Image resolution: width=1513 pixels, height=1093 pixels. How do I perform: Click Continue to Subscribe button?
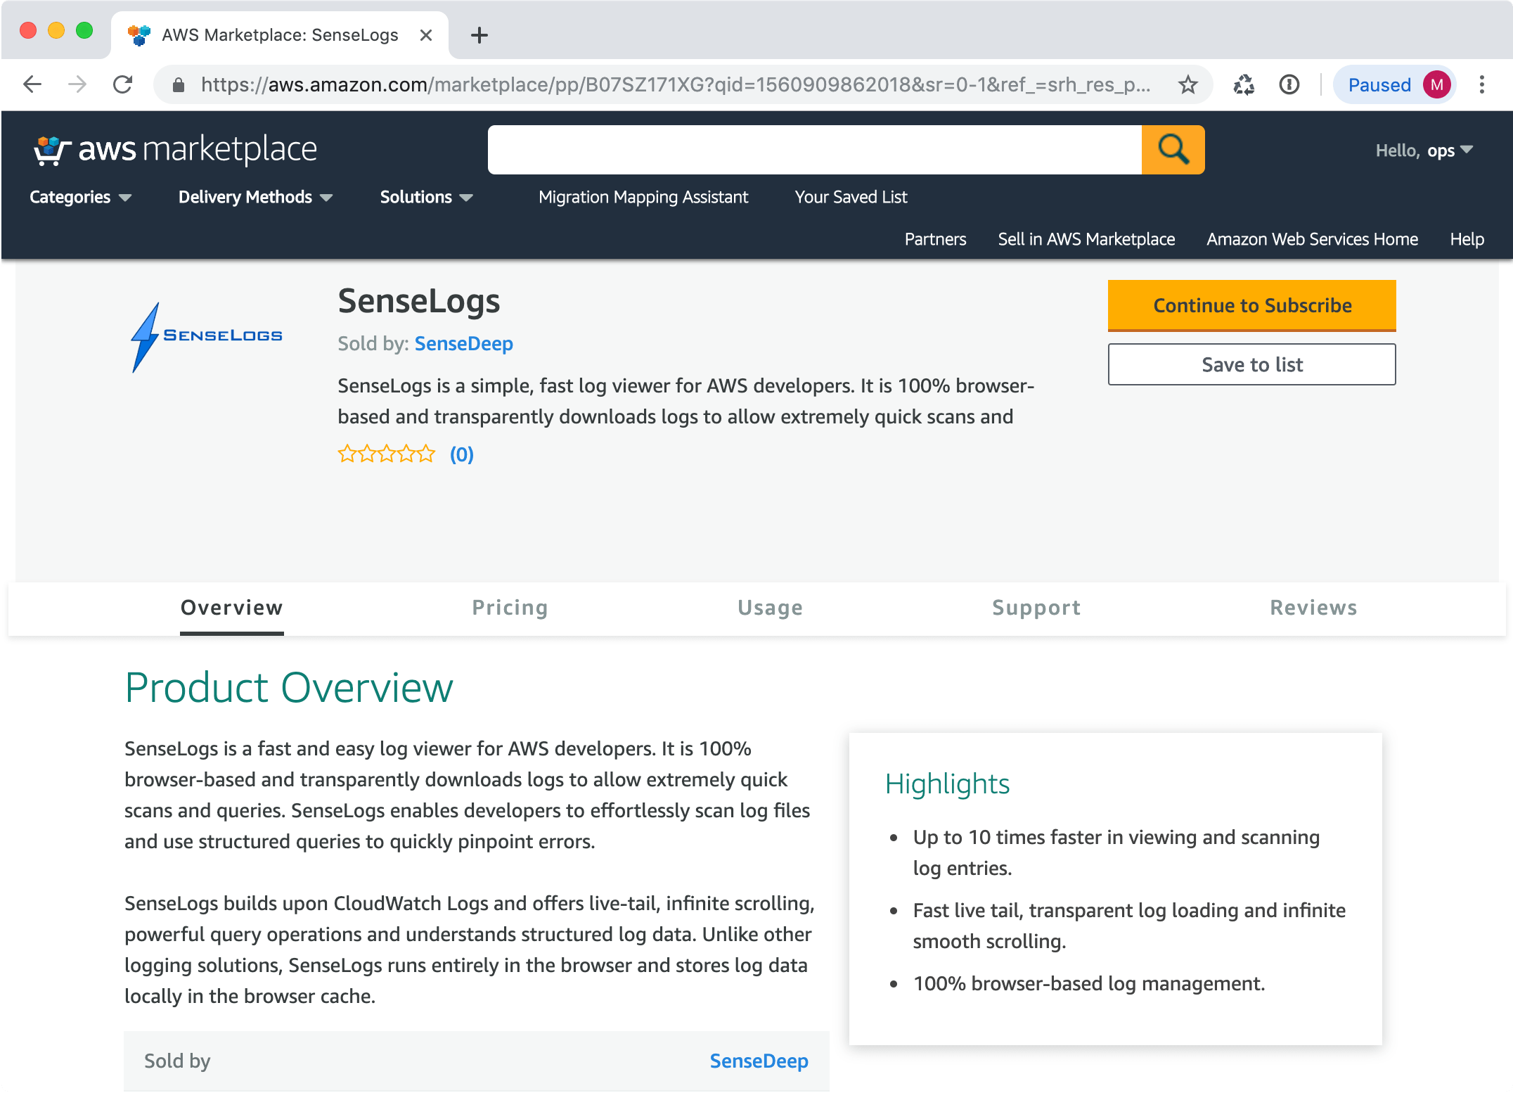click(x=1252, y=306)
